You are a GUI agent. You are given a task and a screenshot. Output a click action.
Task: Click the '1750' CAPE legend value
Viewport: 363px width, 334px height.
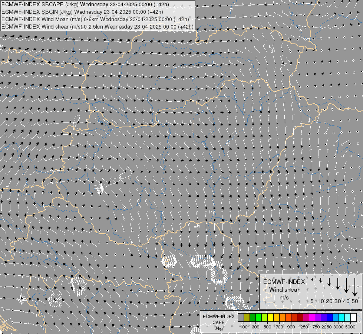[x=315, y=327]
